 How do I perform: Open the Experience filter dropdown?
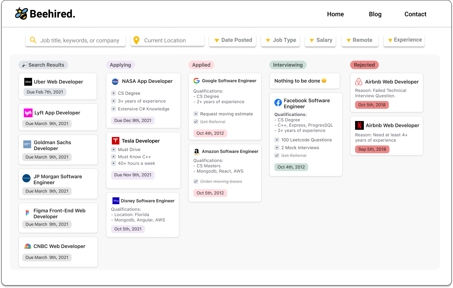click(404, 40)
